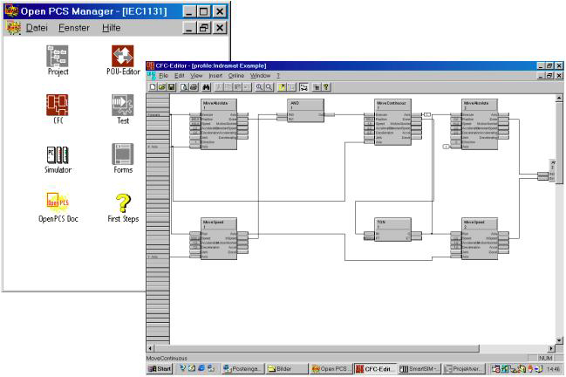
Task: Click the Windows Start button
Action: pyautogui.click(x=159, y=369)
